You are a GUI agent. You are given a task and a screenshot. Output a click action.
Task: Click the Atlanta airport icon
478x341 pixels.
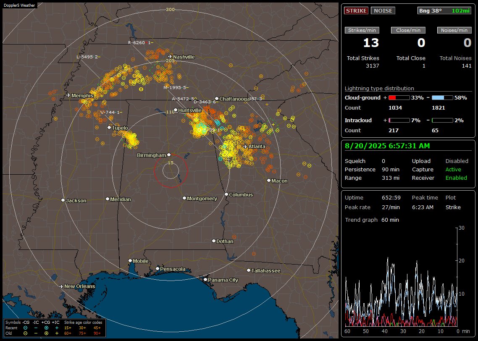pos(245,147)
